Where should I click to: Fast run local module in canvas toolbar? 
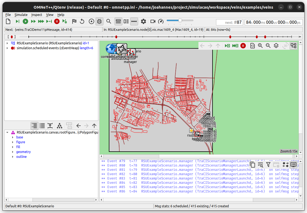(235, 46)
